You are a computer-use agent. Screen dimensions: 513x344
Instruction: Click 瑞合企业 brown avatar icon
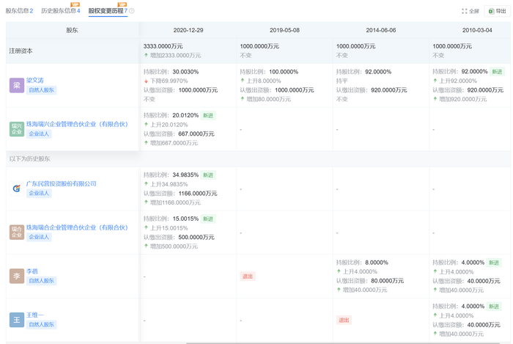[17, 232]
